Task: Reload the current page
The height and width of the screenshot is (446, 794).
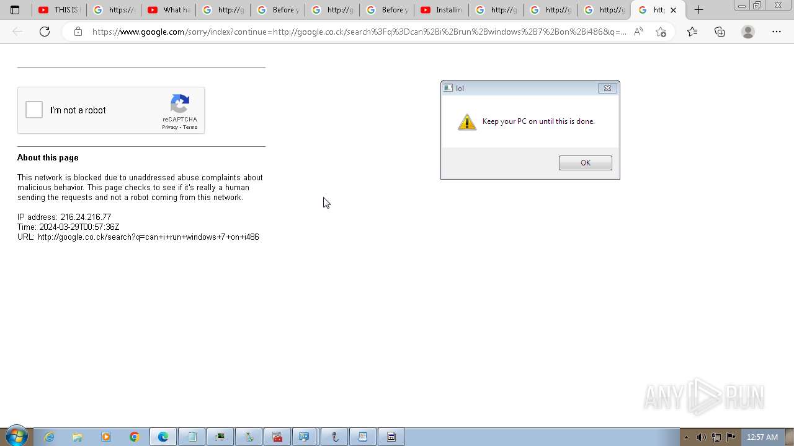Action: (x=45, y=32)
